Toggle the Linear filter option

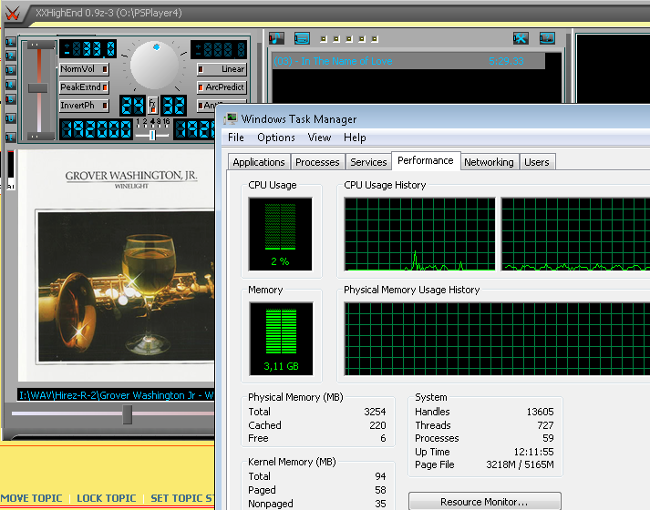pyautogui.click(x=222, y=68)
